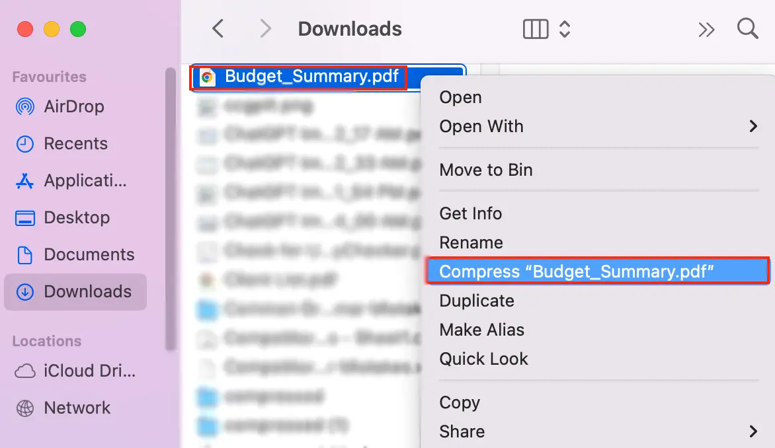The height and width of the screenshot is (448, 775).
Task: Expand the Open With submenu arrow
Action: pyautogui.click(x=753, y=126)
